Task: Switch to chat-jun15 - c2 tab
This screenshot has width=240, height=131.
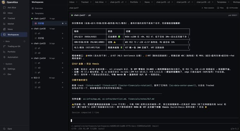Action: [163, 2]
